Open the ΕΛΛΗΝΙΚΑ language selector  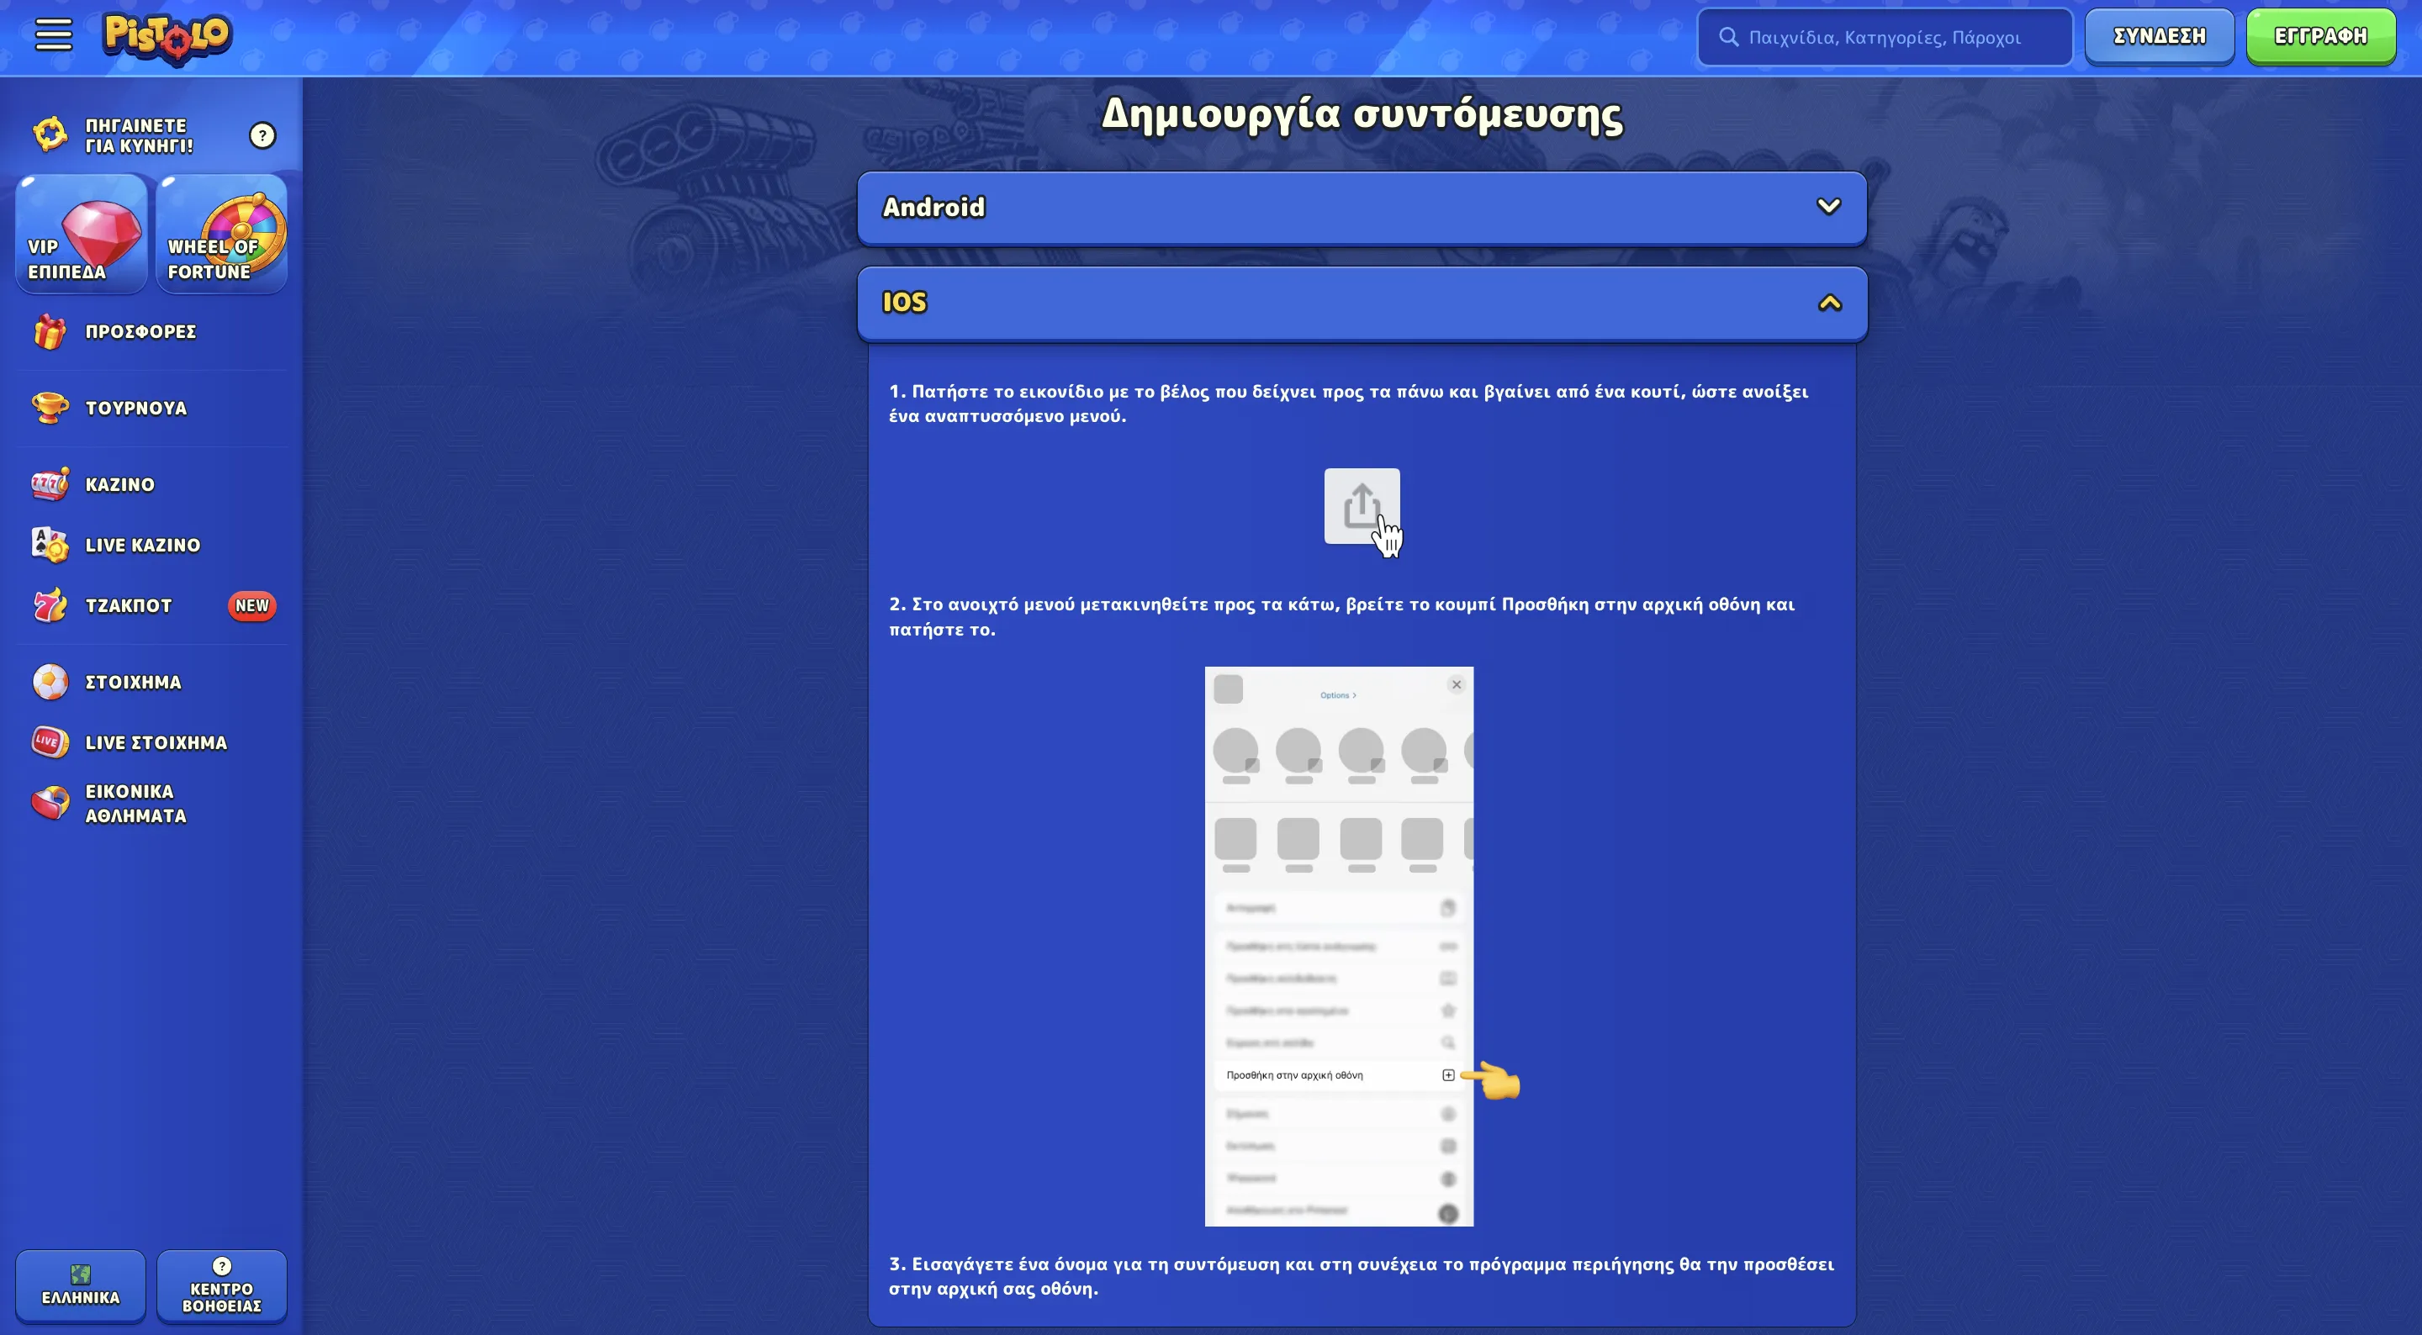pos(81,1285)
